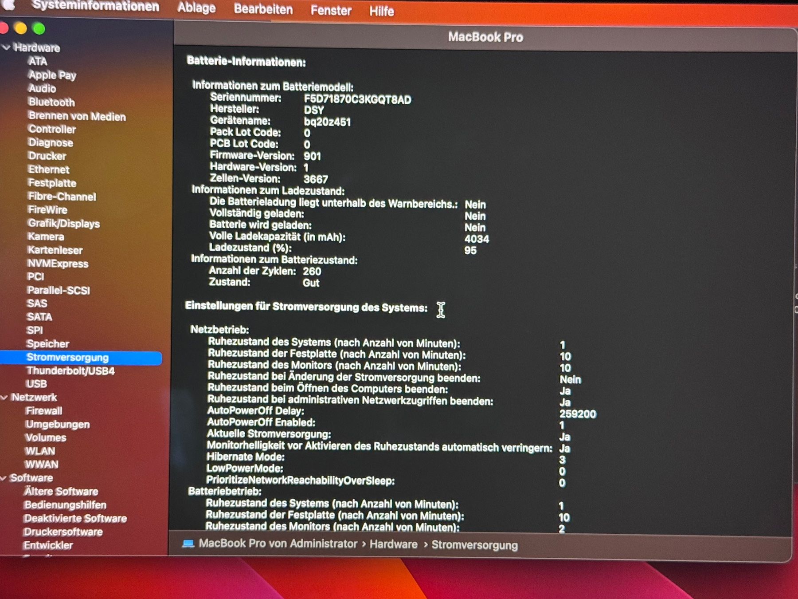Click the Batterie-Informationen heading
This screenshot has width=798, height=599.
pyautogui.click(x=246, y=61)
